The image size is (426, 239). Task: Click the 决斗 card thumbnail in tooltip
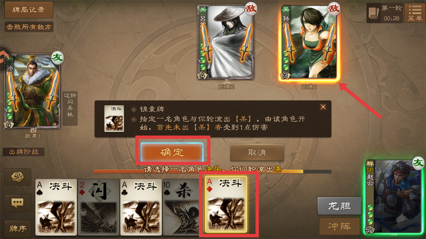click(x=114, y=119)
